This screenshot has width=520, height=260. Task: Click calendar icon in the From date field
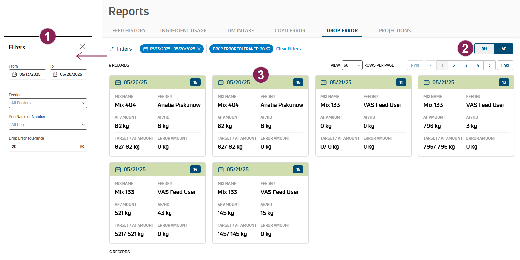[x=14, y=74]
